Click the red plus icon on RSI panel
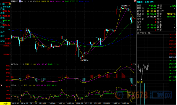177x105 pixels. pyautogui.click(x=132, y=85)
